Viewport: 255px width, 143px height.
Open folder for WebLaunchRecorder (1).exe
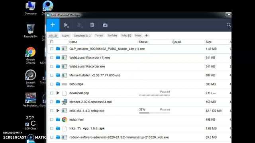pyautogui.click(x=58, y=57)
